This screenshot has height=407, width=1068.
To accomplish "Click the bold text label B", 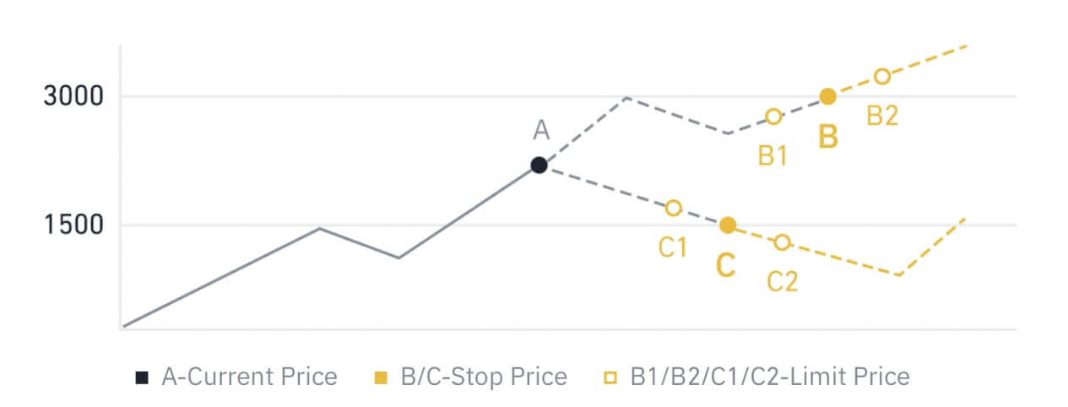I will [x=828, y=136].
